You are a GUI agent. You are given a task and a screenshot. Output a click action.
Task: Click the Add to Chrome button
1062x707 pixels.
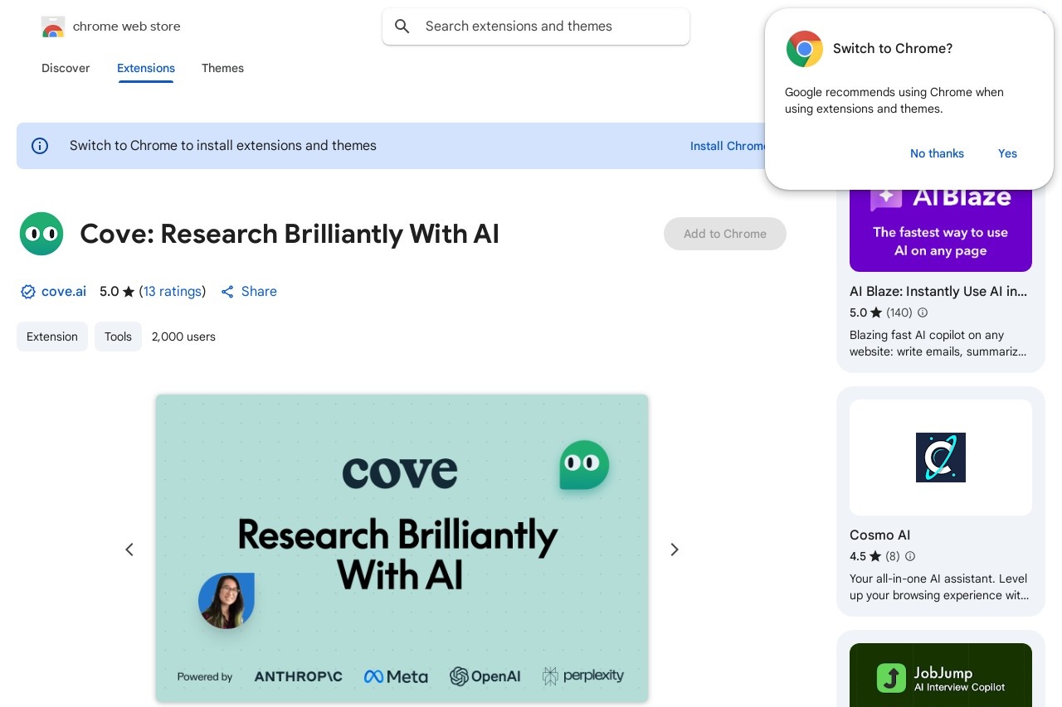725,234
